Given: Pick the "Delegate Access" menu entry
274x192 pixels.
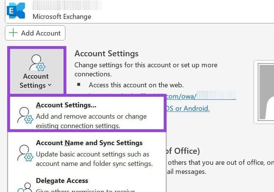Looking at the screenshot, I should pos(62,181).
